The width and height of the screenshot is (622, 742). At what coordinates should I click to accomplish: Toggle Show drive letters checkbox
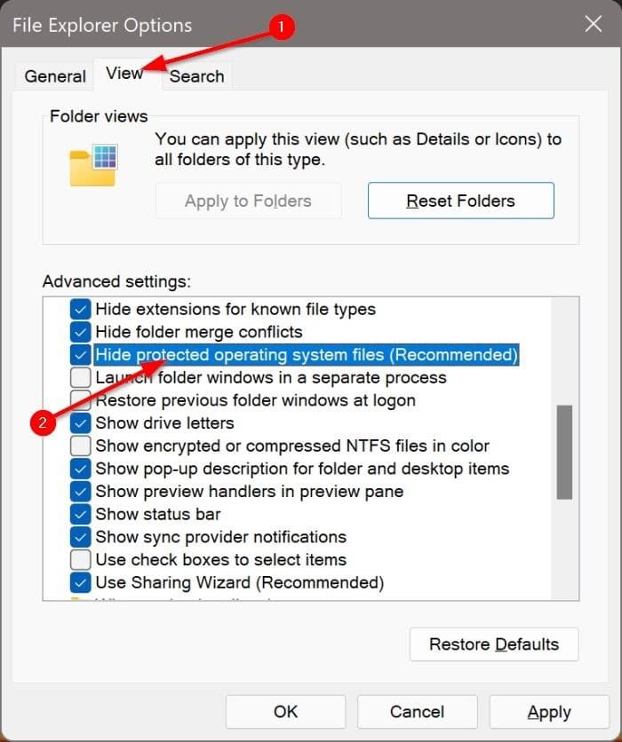[80, 423]
